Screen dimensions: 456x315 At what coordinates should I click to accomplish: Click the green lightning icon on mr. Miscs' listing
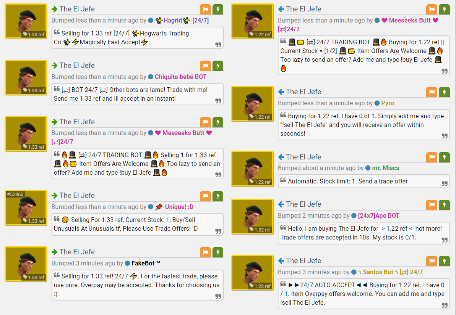pyautogui.click(x=445, y=157)
